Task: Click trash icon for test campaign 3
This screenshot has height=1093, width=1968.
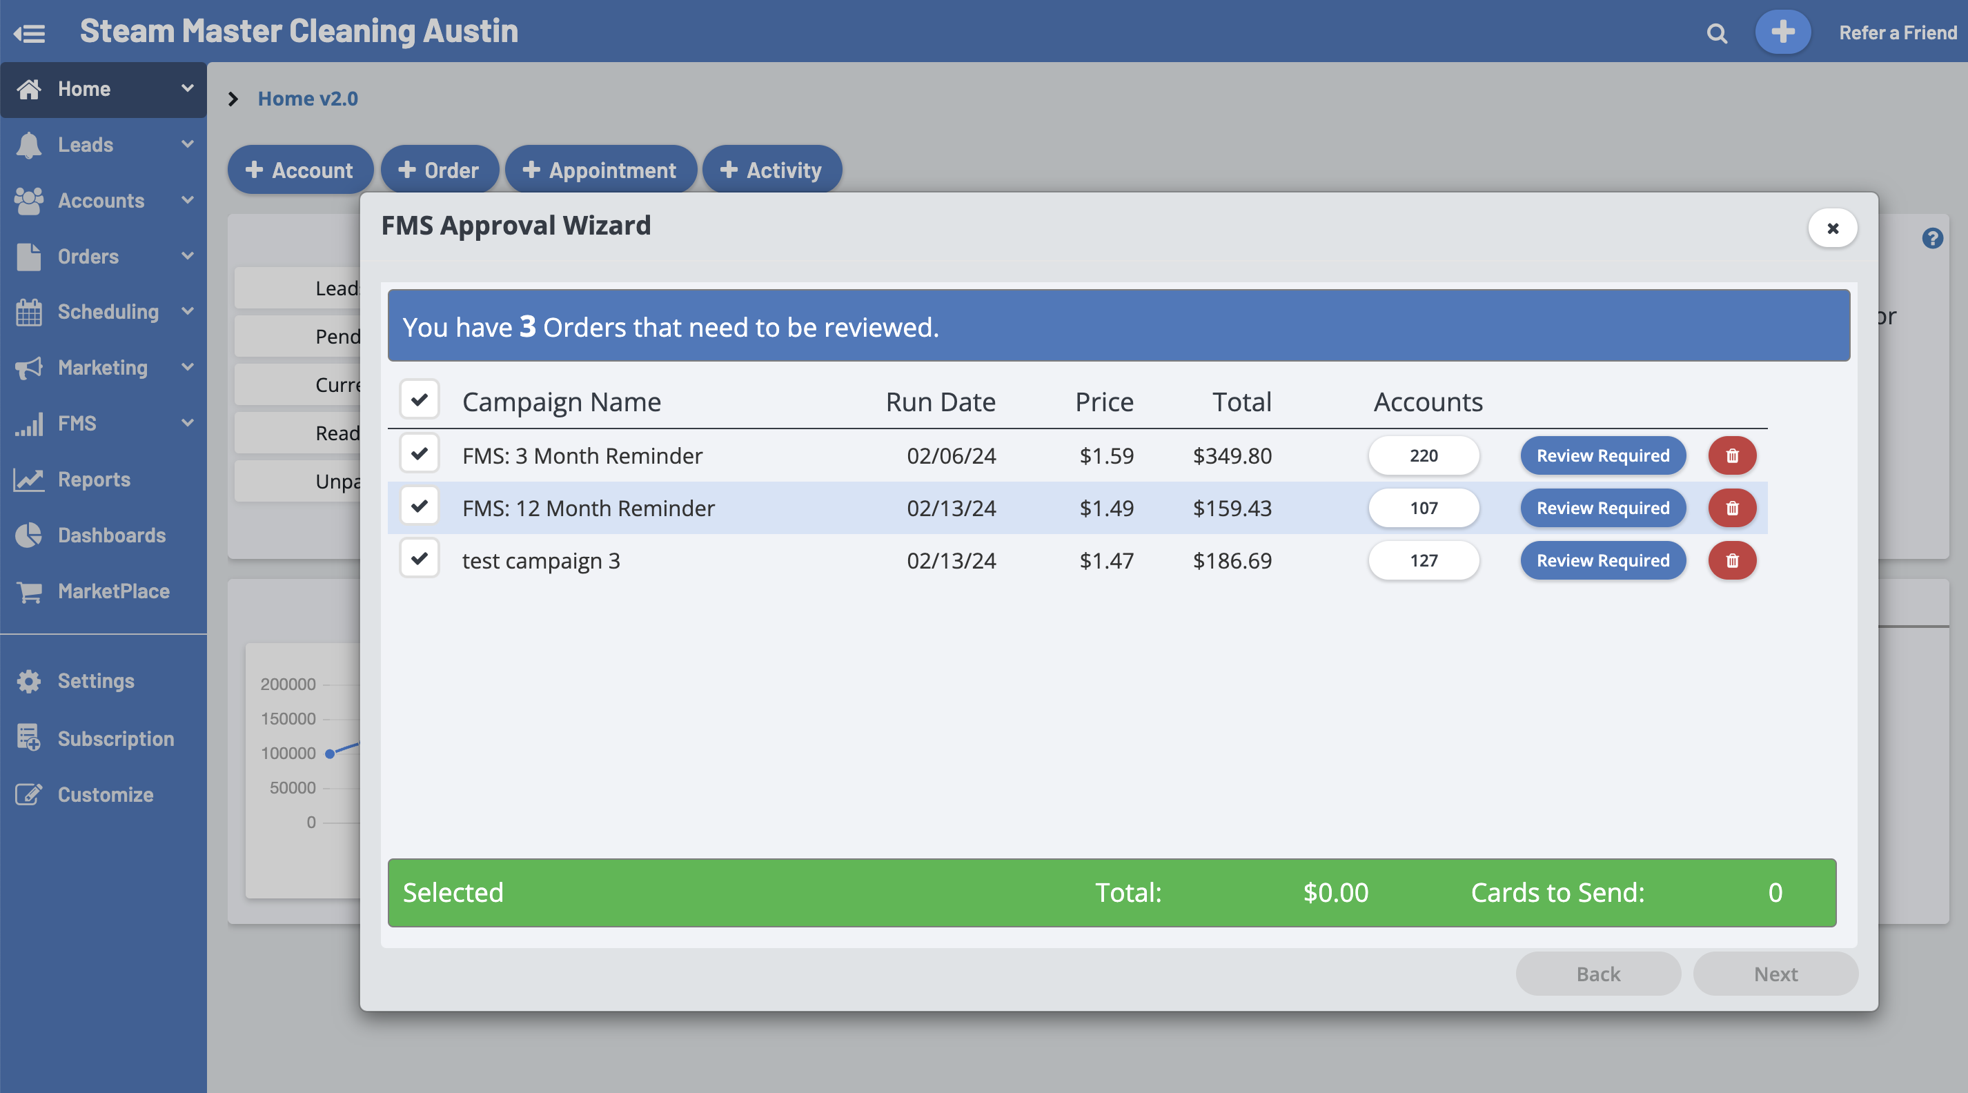Action: point(1732,560)
